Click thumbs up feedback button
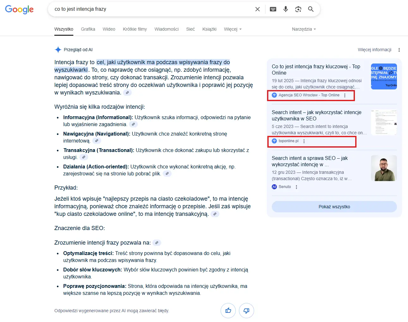This screenshot has width=408, height=322. 228,311
